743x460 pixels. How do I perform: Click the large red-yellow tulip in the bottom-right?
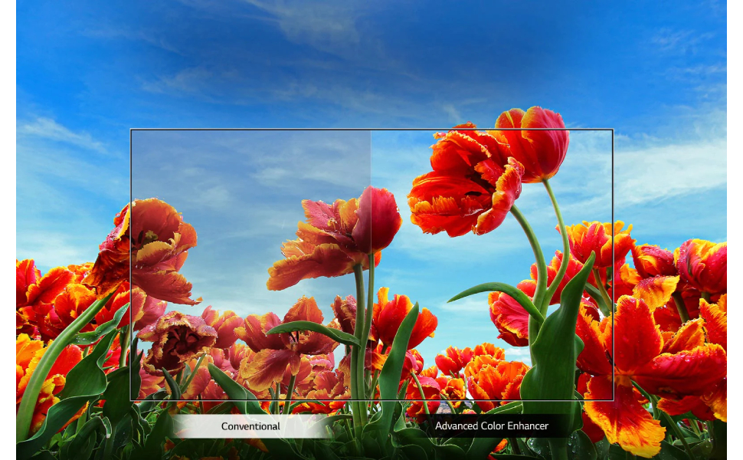[x=651, y=360]
